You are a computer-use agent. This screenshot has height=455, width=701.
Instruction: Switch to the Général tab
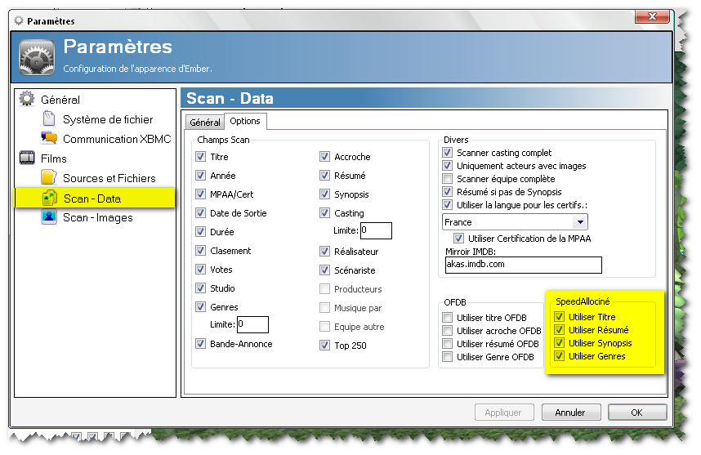(x=205, y=122)
